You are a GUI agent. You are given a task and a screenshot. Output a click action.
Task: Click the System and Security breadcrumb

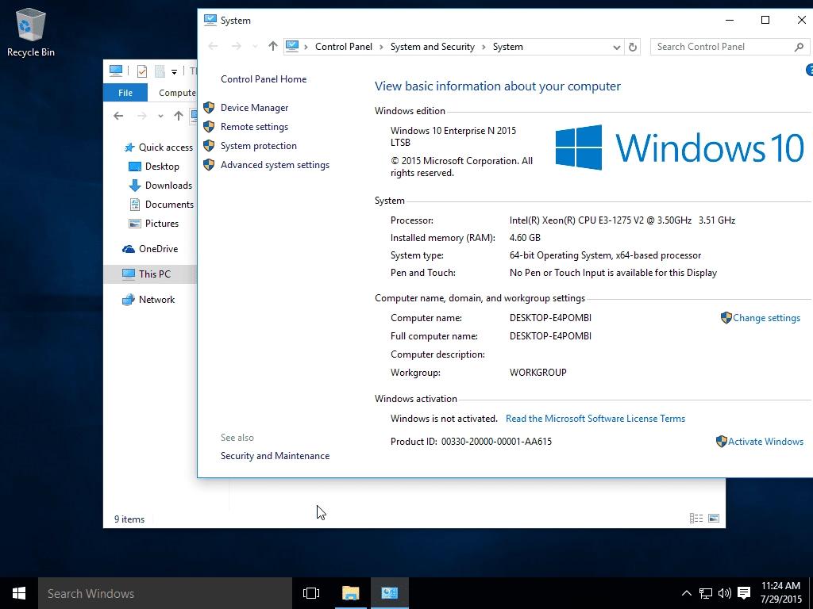[x=433, y=47]
